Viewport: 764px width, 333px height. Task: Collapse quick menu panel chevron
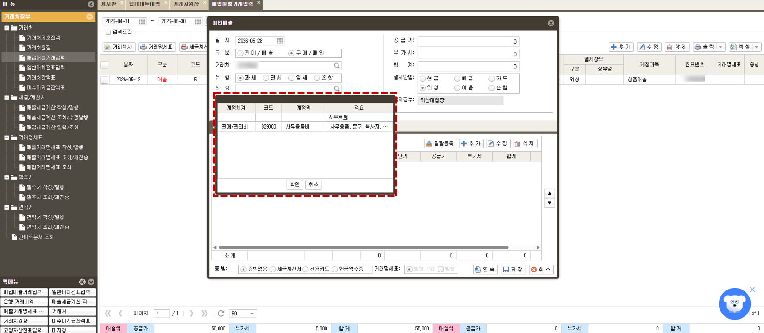coord(91,282)
